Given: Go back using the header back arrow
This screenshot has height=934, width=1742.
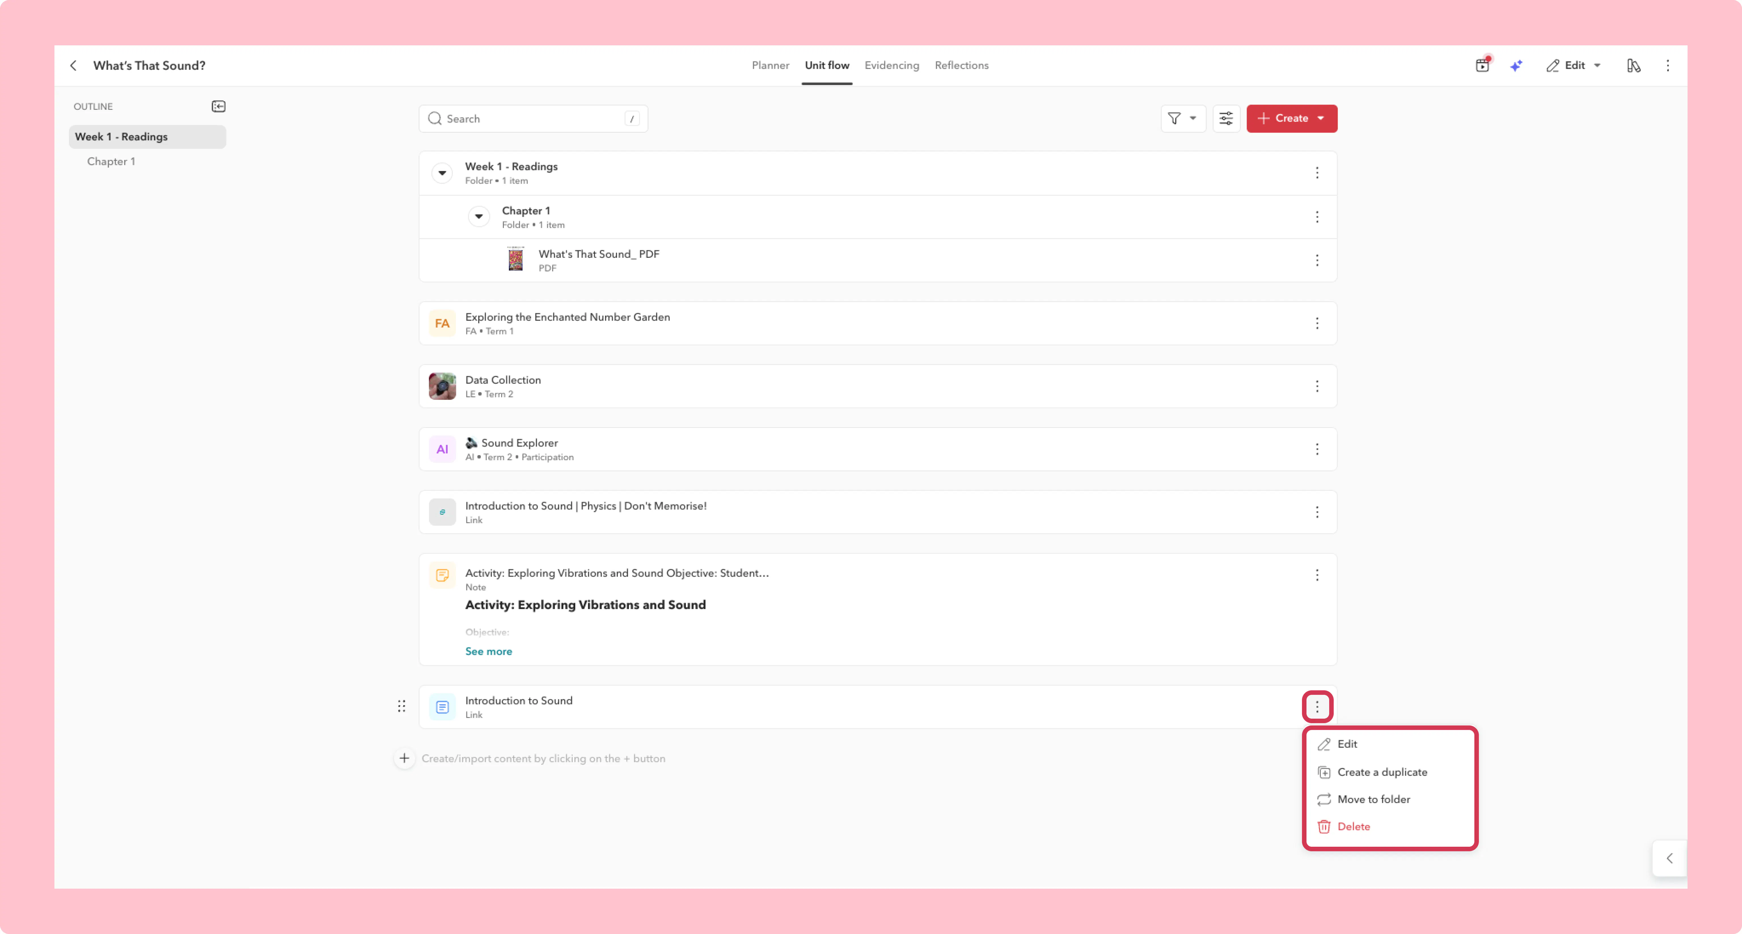Looking at the screenshot, I should pos(73,65).
